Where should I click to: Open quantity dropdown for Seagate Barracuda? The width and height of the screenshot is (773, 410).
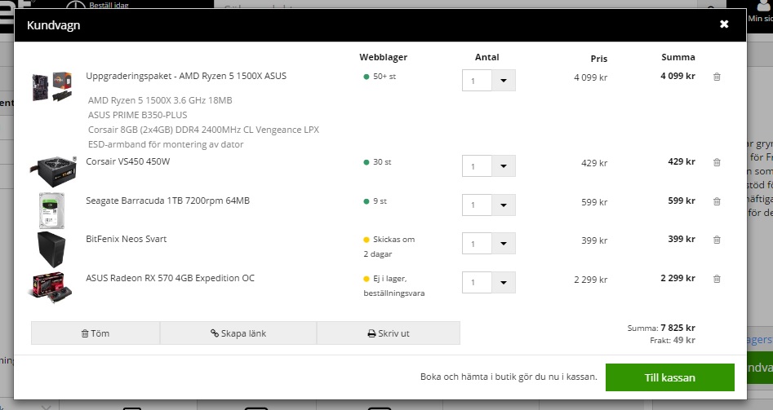click(x=504, y=205)
